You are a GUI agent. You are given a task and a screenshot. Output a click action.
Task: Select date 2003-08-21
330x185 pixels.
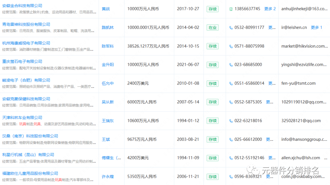click(x=188, y=139)
